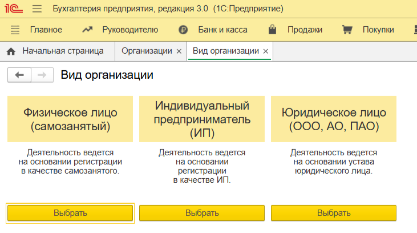Click the Покупки shopping cart icon
Viewport: 417px width, 233px height.
pos(347,30)
